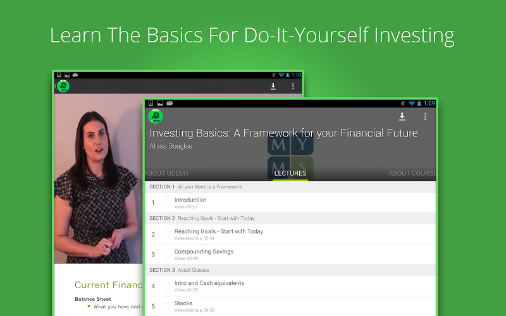Open the Compounding Savings lecture

290,255
